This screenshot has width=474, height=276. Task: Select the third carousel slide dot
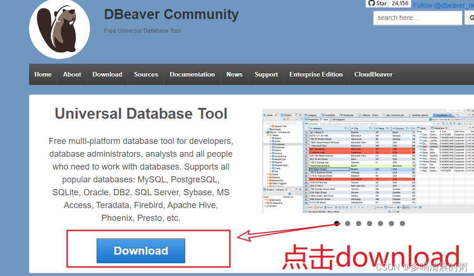point(358,224)
